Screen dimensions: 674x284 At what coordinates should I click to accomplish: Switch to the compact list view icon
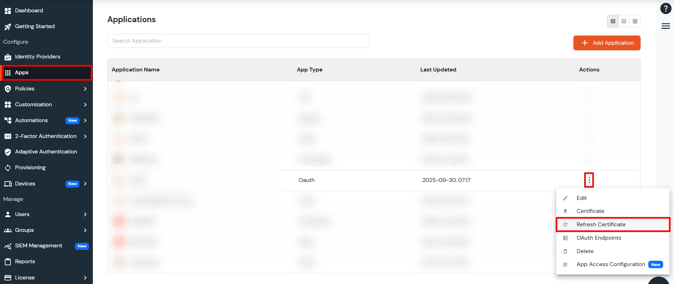(624, 21)
